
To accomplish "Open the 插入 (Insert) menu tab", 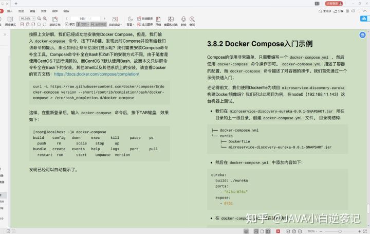I will 10,11.
